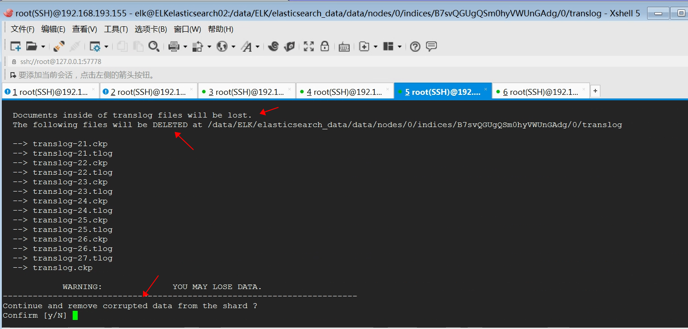The image size is (688, 329).
Task: Restore the window with title bar button
Action: pos(681,13)
